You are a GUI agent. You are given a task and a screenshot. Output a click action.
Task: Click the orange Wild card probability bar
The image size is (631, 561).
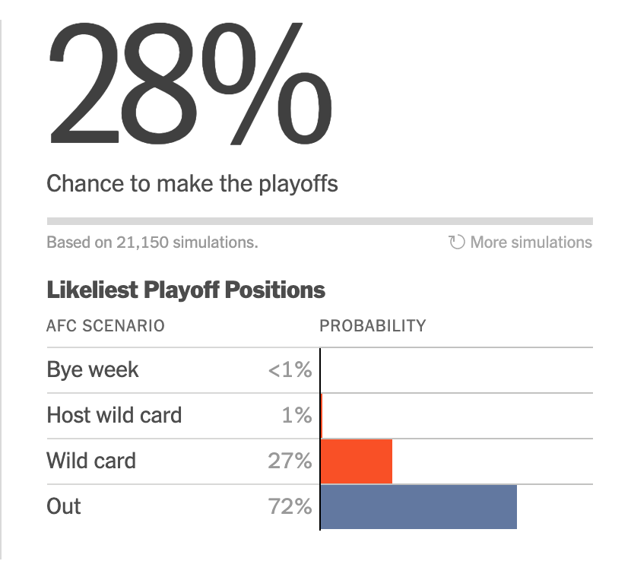point(357,461)
